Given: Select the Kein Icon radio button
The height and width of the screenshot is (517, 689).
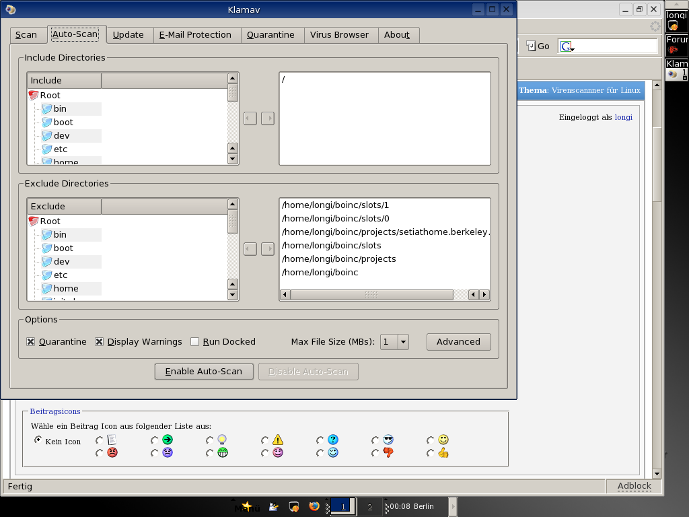Looking at the screenshot, I should click(x=38, y=440).
